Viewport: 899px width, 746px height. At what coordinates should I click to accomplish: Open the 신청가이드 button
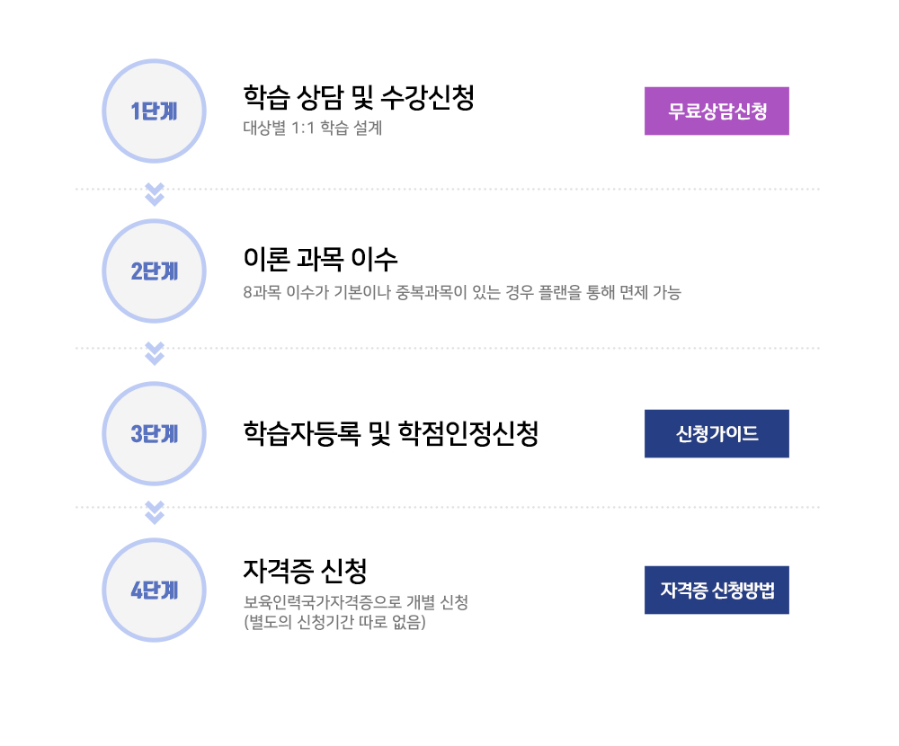click(717, 433)
